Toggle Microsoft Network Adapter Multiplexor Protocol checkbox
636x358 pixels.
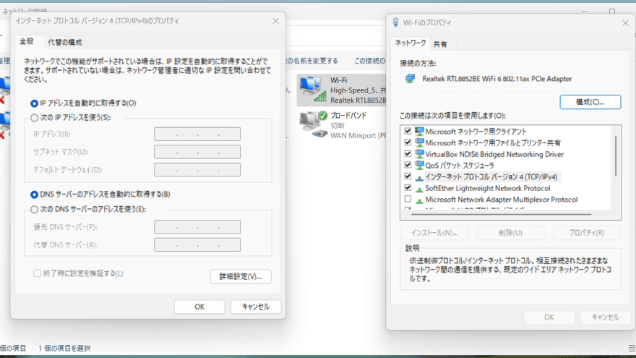click(408, 200)
